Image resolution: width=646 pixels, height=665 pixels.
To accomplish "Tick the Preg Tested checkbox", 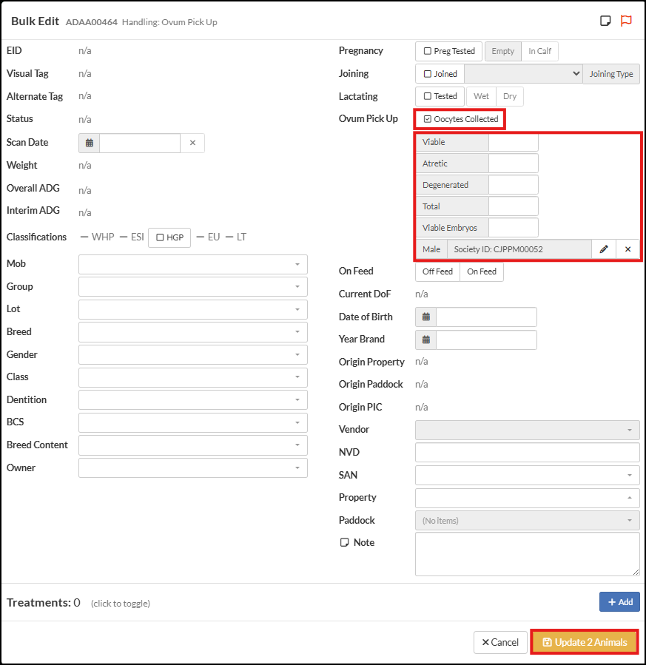I will [x=428, y=51].
